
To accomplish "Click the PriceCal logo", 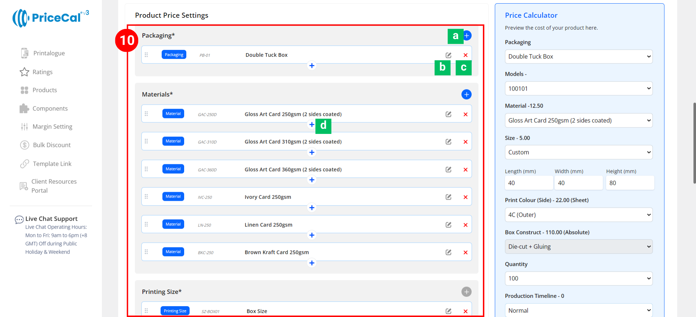I will [x=51, y=18].
